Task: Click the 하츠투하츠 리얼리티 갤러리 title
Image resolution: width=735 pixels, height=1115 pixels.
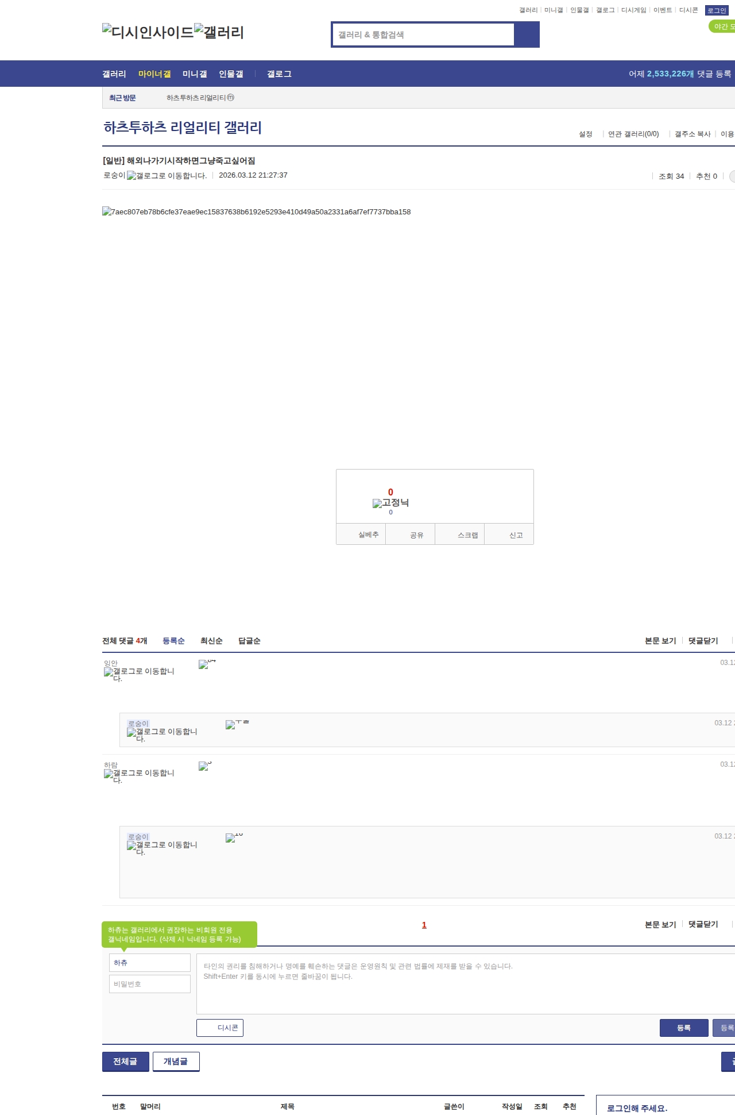Action: tap(183, 128)
